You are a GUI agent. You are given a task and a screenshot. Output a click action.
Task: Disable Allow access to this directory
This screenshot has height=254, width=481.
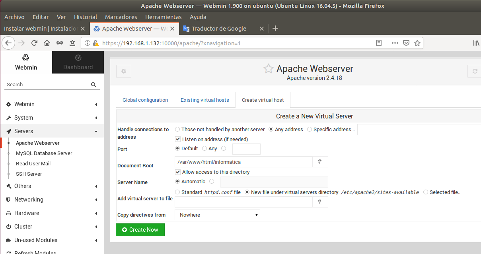[178, 172]
